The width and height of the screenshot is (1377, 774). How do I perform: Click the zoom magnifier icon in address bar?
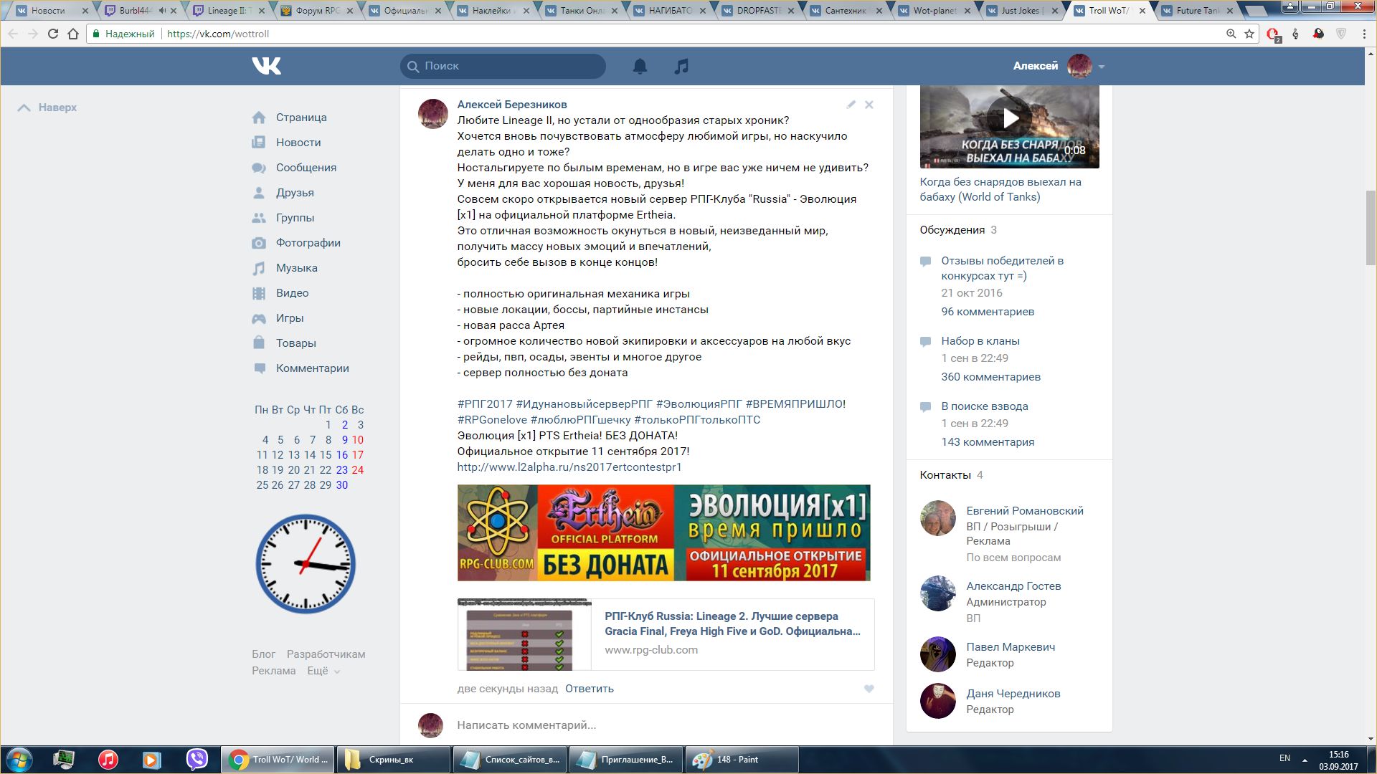click(x=1231, y=34)
